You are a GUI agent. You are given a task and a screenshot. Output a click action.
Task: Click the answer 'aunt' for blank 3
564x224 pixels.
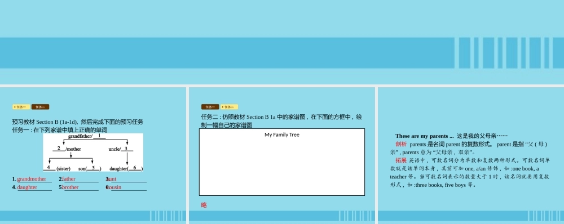point(112,179)
